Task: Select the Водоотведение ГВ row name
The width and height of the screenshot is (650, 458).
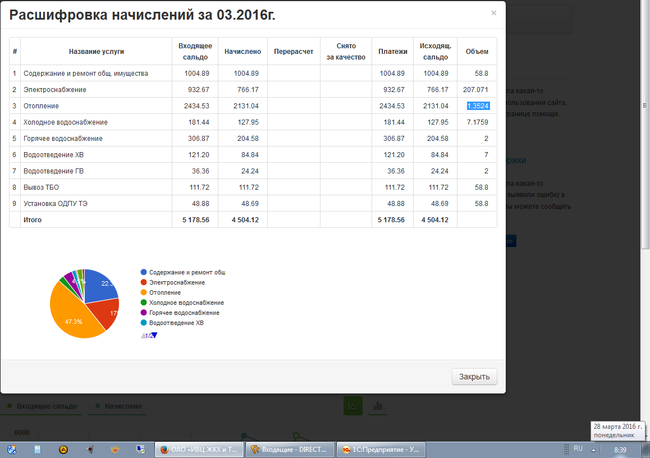Action: [x=53, y=171]
